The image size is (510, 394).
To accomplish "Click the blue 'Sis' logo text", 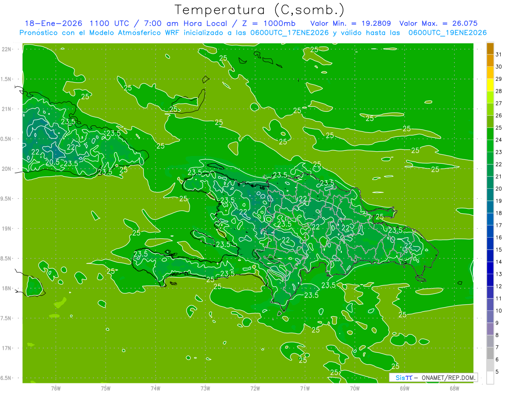I will tap(400, 377).
